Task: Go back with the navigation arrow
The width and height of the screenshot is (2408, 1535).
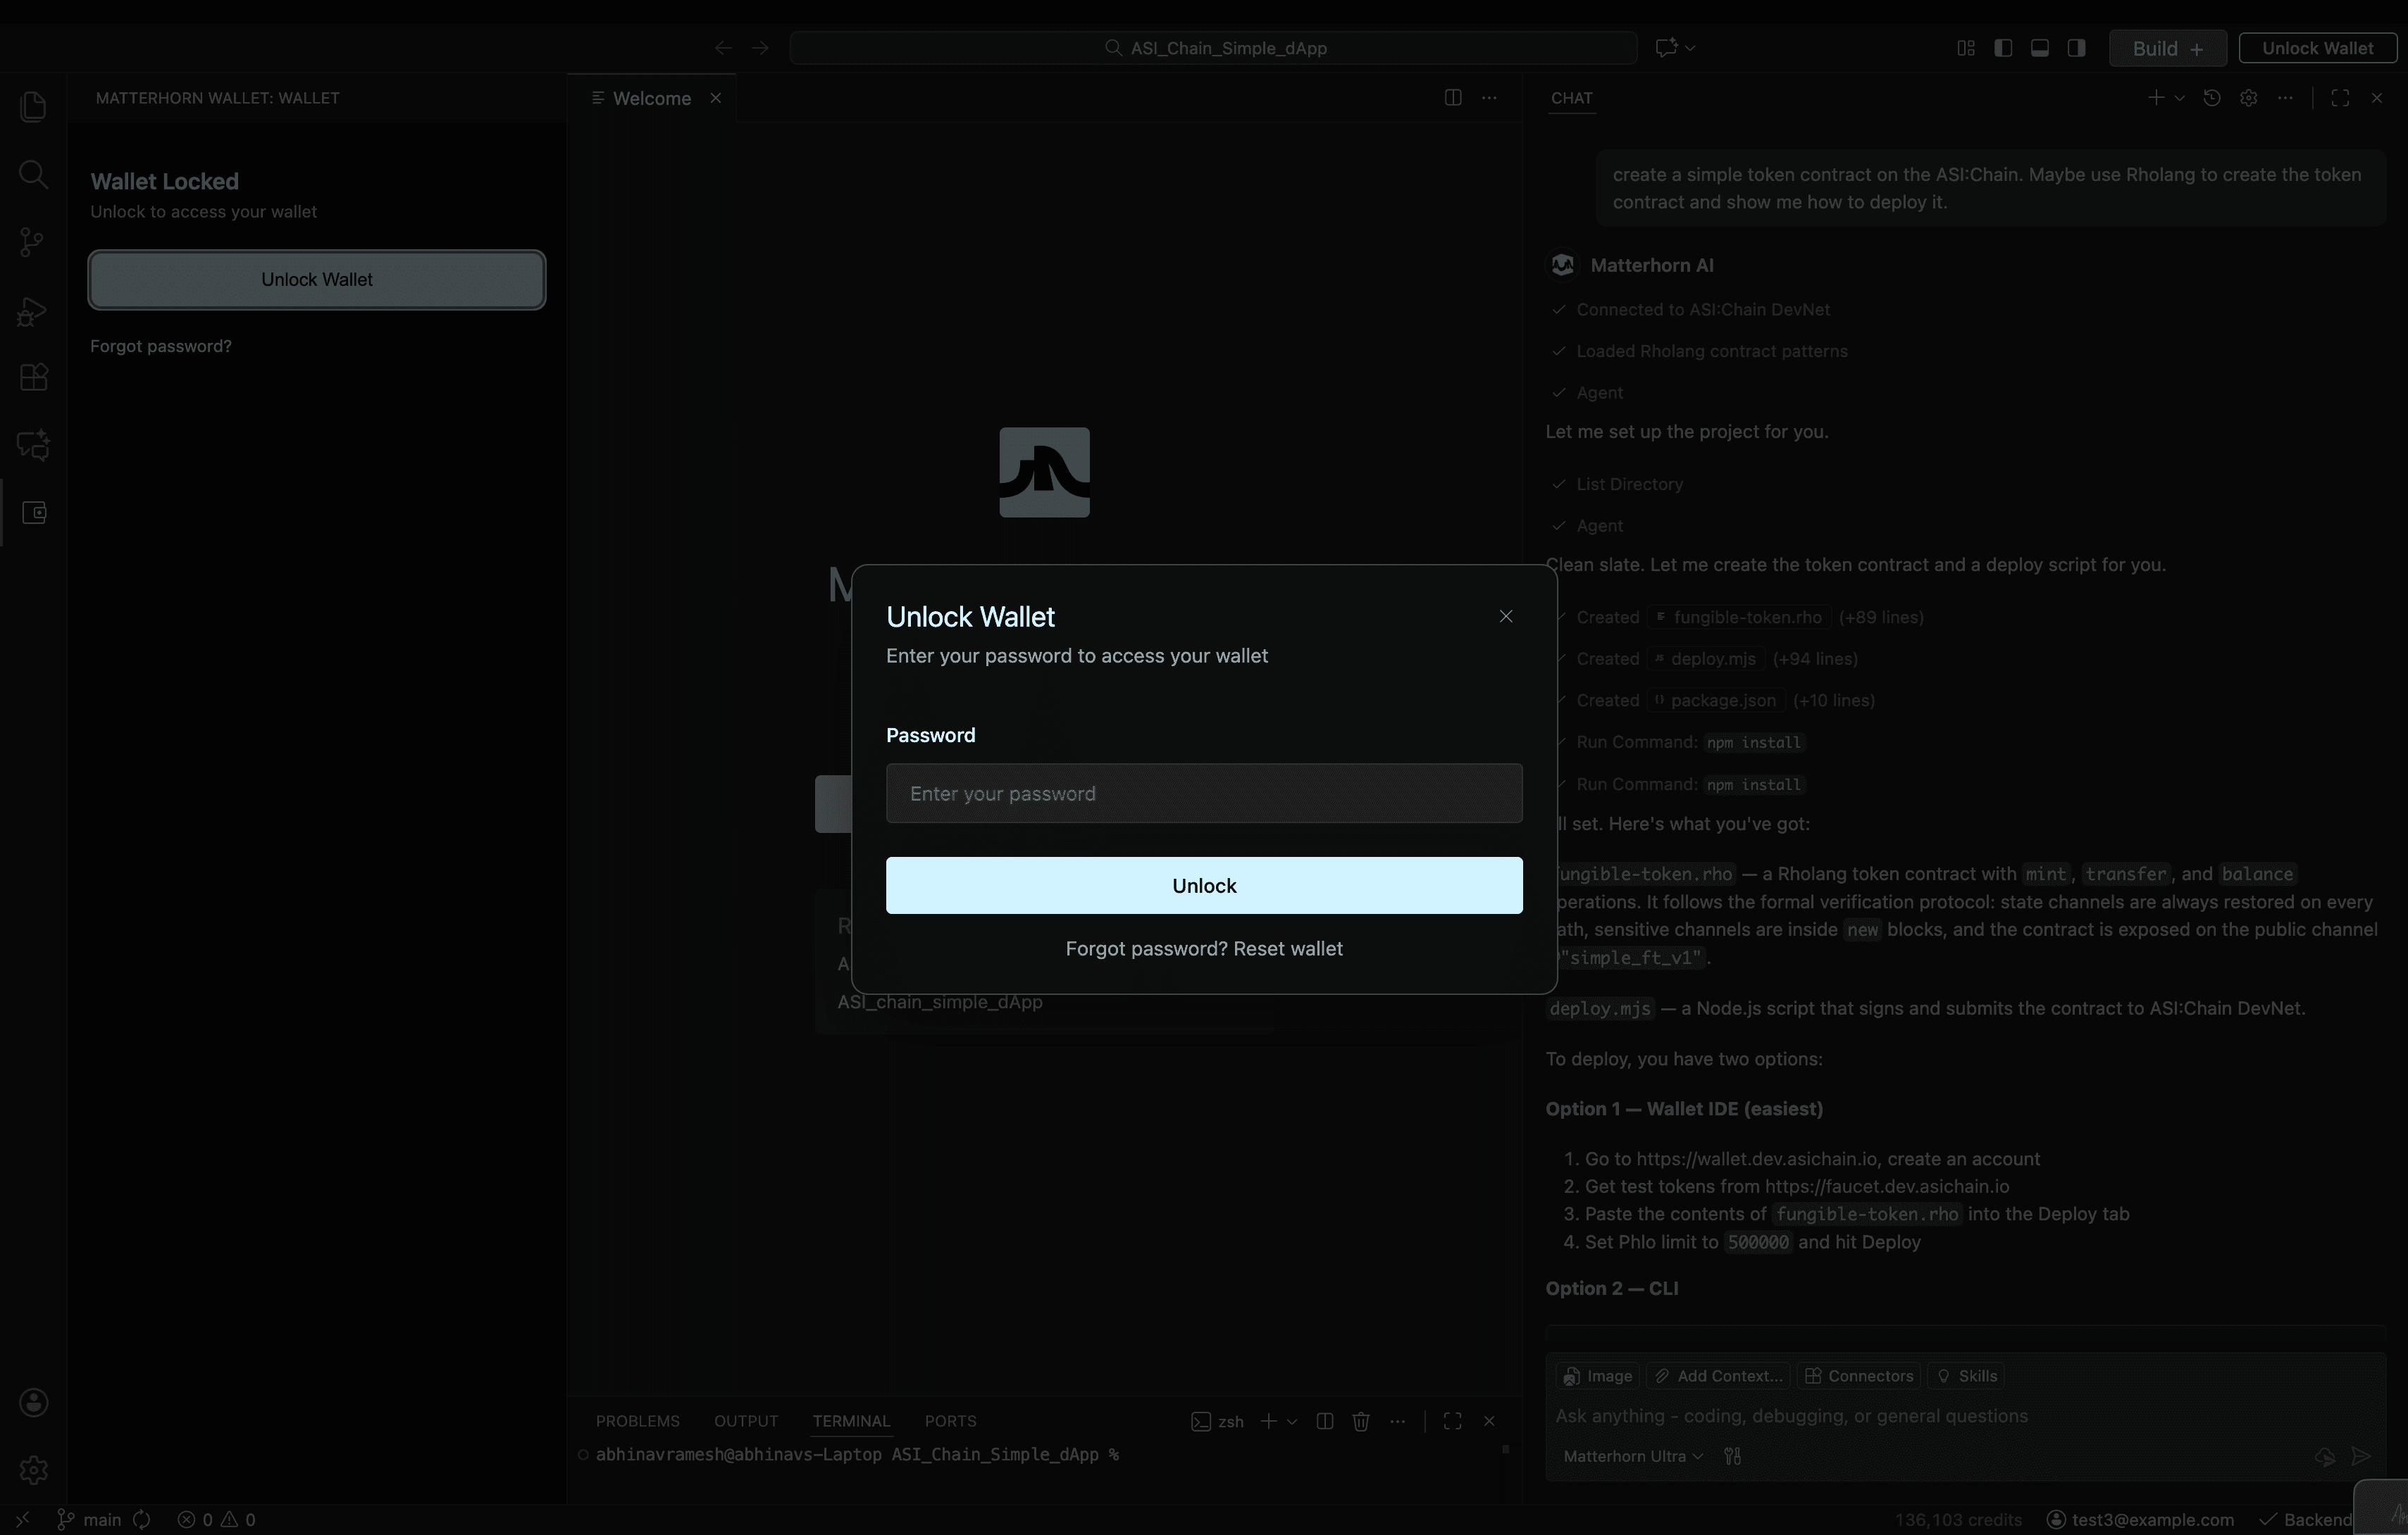Action: point(723,48)
